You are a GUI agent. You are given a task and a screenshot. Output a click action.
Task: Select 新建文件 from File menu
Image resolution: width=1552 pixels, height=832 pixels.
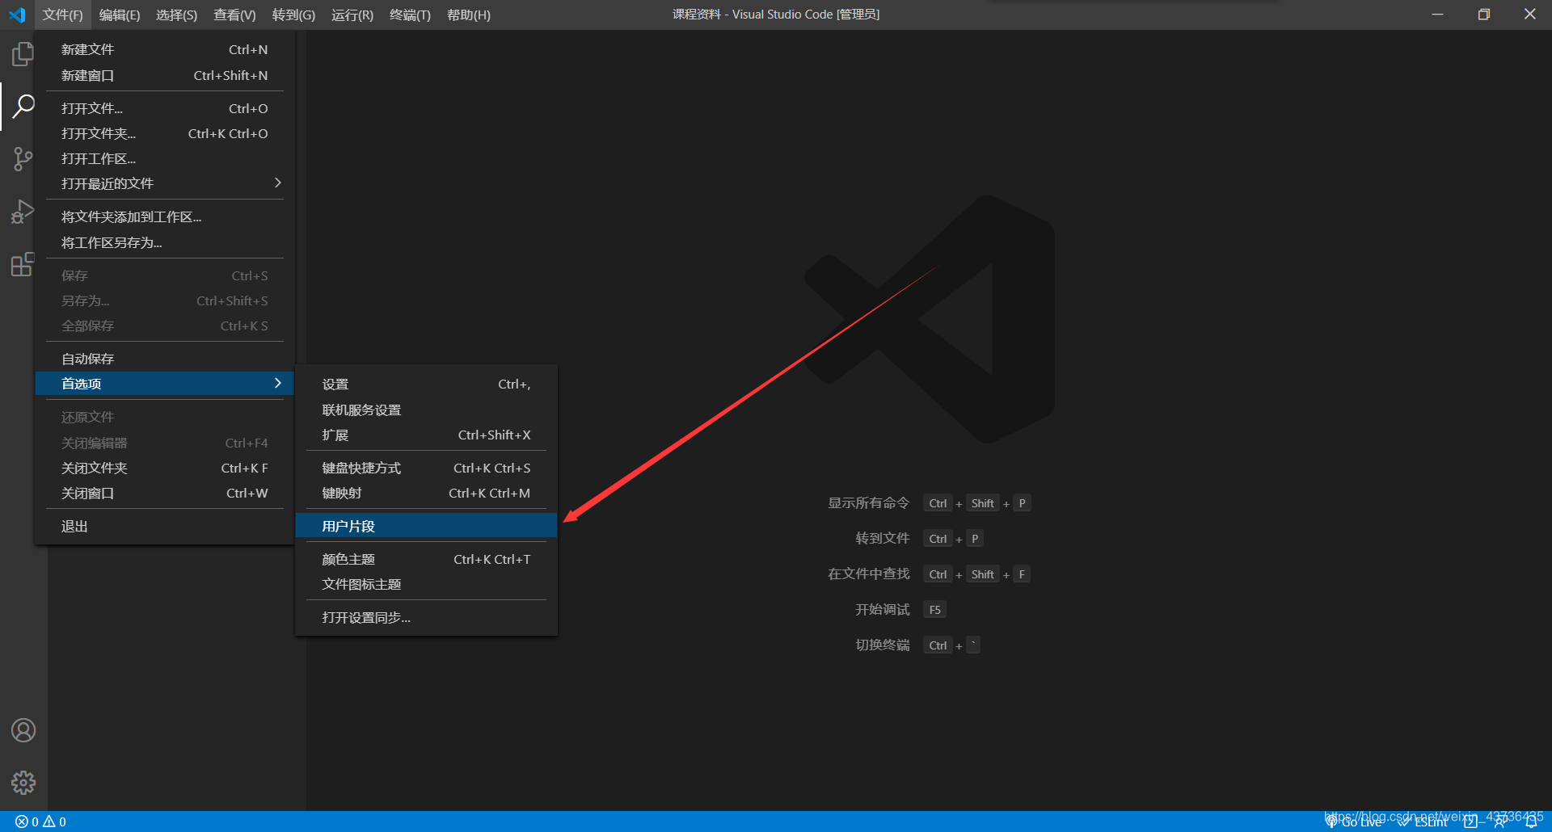164,49
